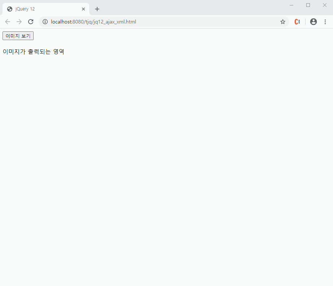Click the globe favicon on jQuery 12 tab
Viewport: 333px width, 286px height.
[x=9, y=9]
